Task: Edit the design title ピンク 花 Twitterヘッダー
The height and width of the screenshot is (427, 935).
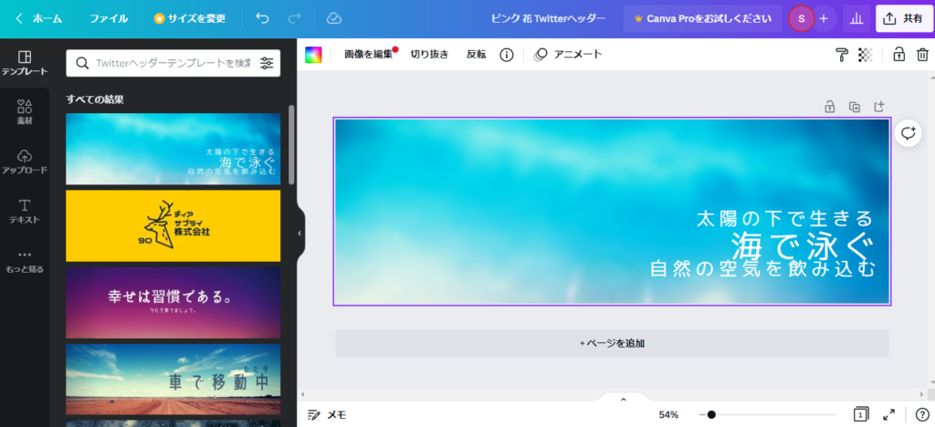Action: coord(548,18)
